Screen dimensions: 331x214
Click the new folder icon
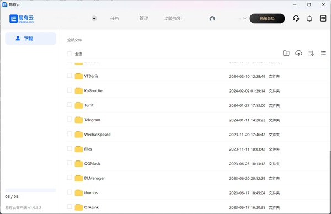[286, 53]
